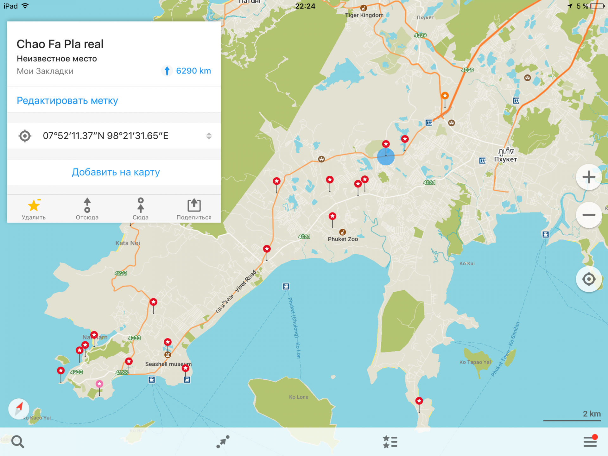
Task: Open the bookmarks list icon
Action: coord(390,441)
